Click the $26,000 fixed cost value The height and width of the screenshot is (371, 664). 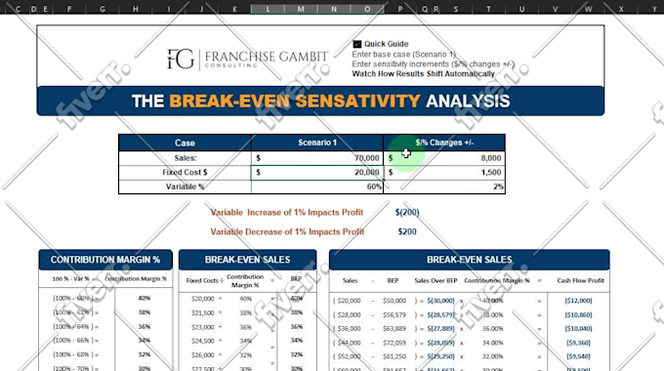202,355
